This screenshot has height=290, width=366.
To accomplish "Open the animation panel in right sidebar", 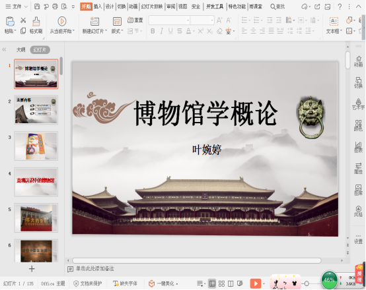I will pyautogui.click(x=358, y=61).
